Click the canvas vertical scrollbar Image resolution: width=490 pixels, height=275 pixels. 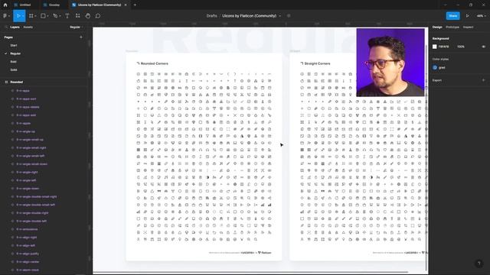[x=426, y=157]
